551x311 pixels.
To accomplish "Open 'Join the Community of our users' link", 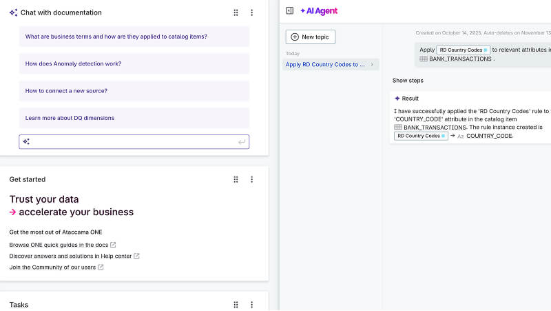I will pos(52,268).
